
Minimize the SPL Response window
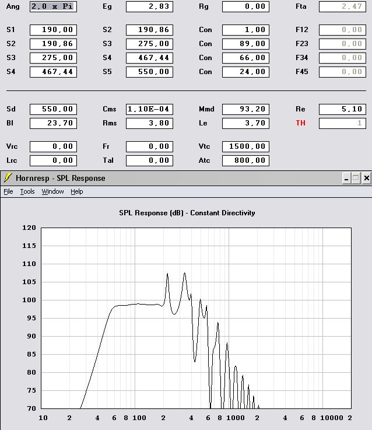pyautogui.click(x=346, y=179)
